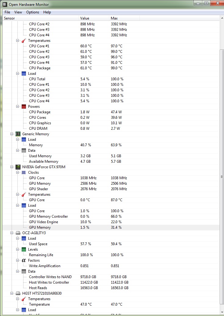The image size is (224, 316).
Task: Click the red Powers icon
Action: point(24,107)
